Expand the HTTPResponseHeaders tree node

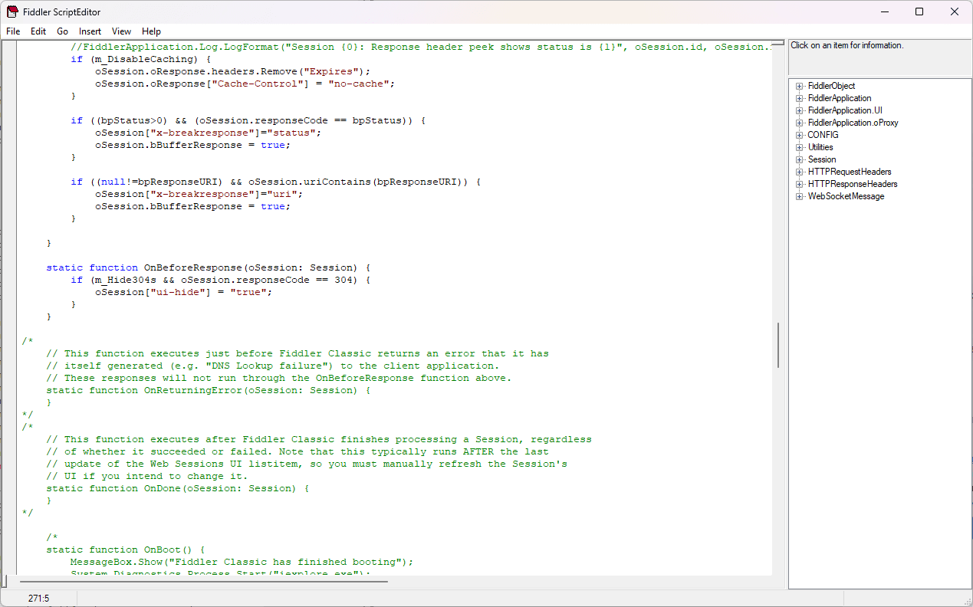tap(800, 184)
